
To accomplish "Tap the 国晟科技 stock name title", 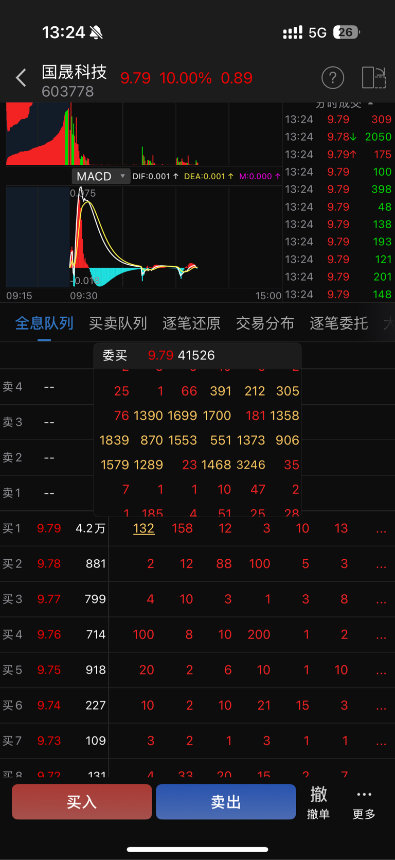I will pos(74,72).
